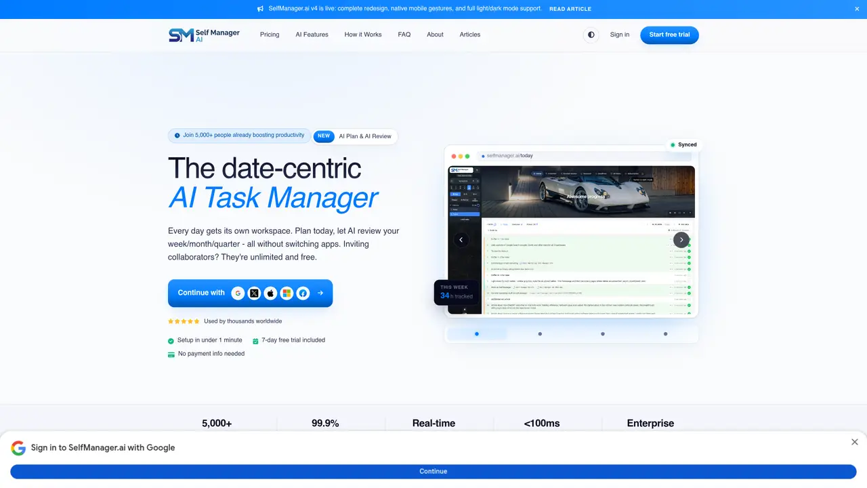Image resolution: width=867 pixels, height=488 pixels.
Task: Close the Google sign-in prompt
Action: click(x=855, y=442)
